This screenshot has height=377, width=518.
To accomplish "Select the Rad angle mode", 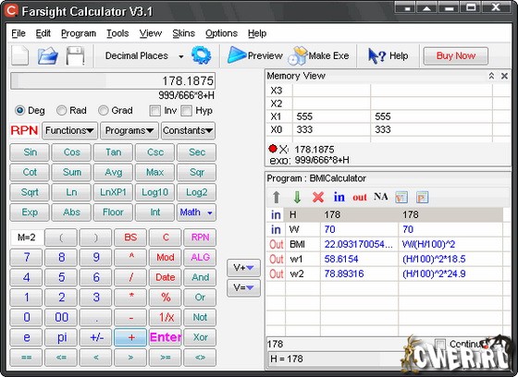I will [x=71, y=110].
